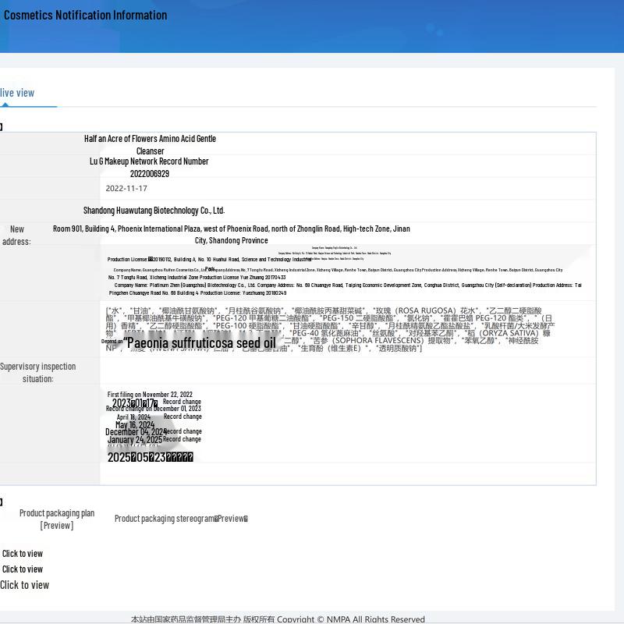The width and height of the screenshot is (624, 624).
Task: Click the filing date 2022-11-17
Action: click(x=126, y=189)
